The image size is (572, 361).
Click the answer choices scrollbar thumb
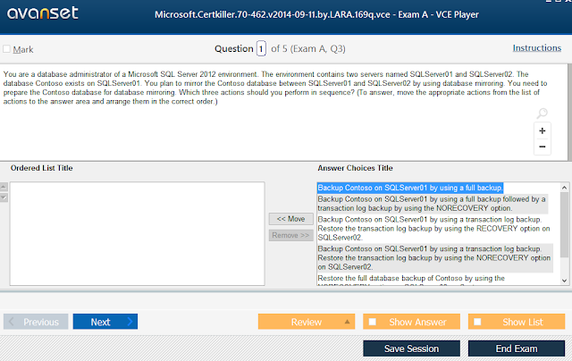tap(564, 225)
